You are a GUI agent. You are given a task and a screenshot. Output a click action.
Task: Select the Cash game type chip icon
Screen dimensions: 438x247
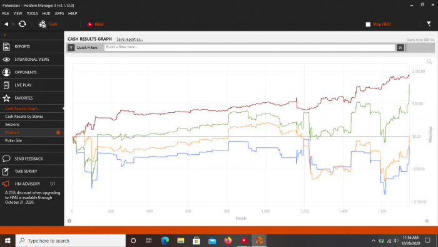pos(43,24)
